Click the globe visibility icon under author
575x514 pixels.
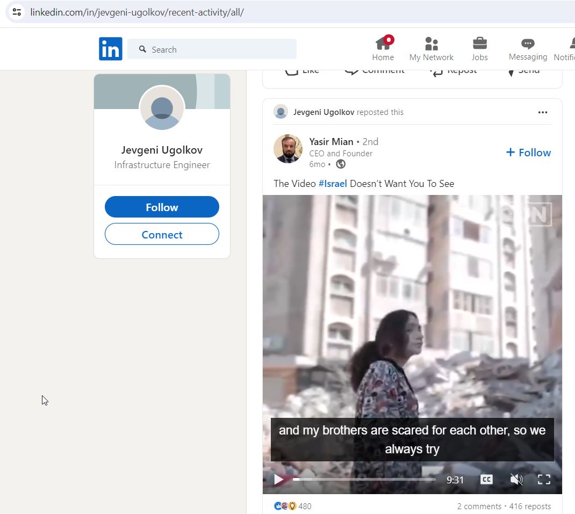[x=341, y=164]
